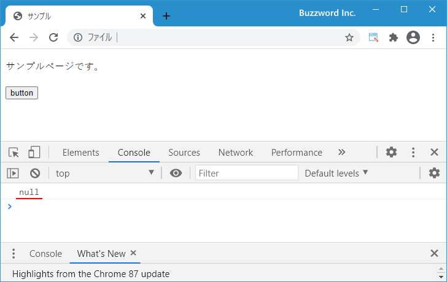This screenshot has width=447, height=282.
Task: Bookmark page with the star icon
Action: tap(349, 37)
